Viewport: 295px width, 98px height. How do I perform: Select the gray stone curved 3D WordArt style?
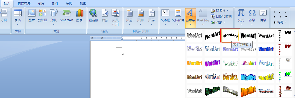[x=230, y=91]
